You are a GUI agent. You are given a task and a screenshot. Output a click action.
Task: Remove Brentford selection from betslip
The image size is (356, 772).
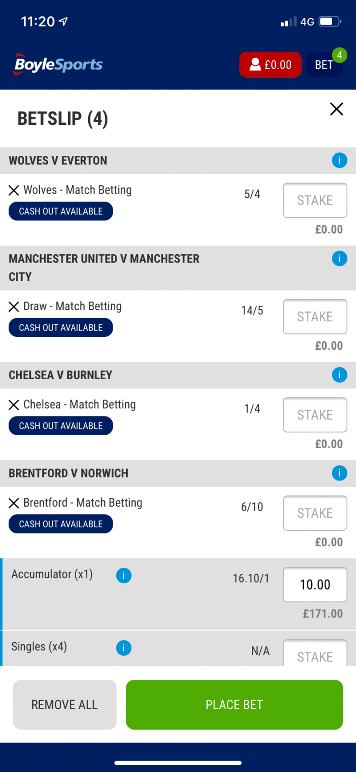click(14, 503)
